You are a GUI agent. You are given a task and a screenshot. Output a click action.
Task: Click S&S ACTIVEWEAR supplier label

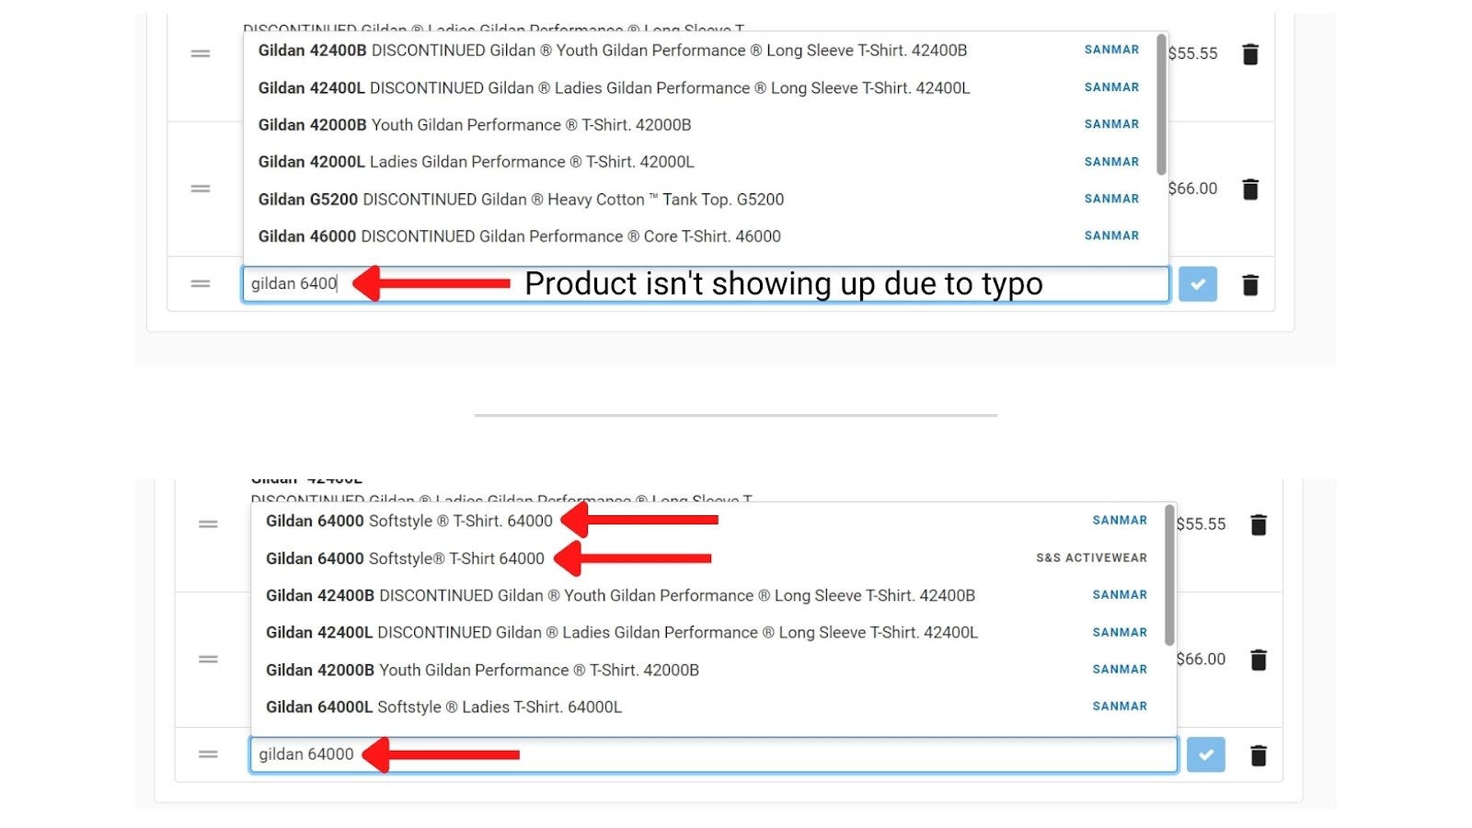tap(1091, 558)
